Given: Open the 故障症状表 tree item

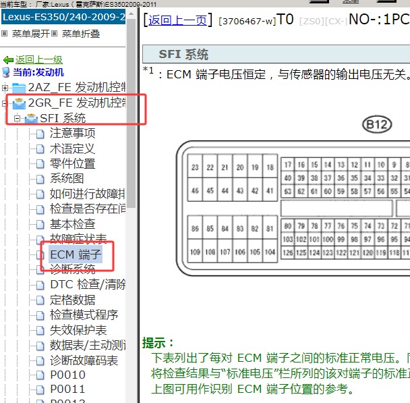Looking at the screenshot, I should tap(78, 238).
